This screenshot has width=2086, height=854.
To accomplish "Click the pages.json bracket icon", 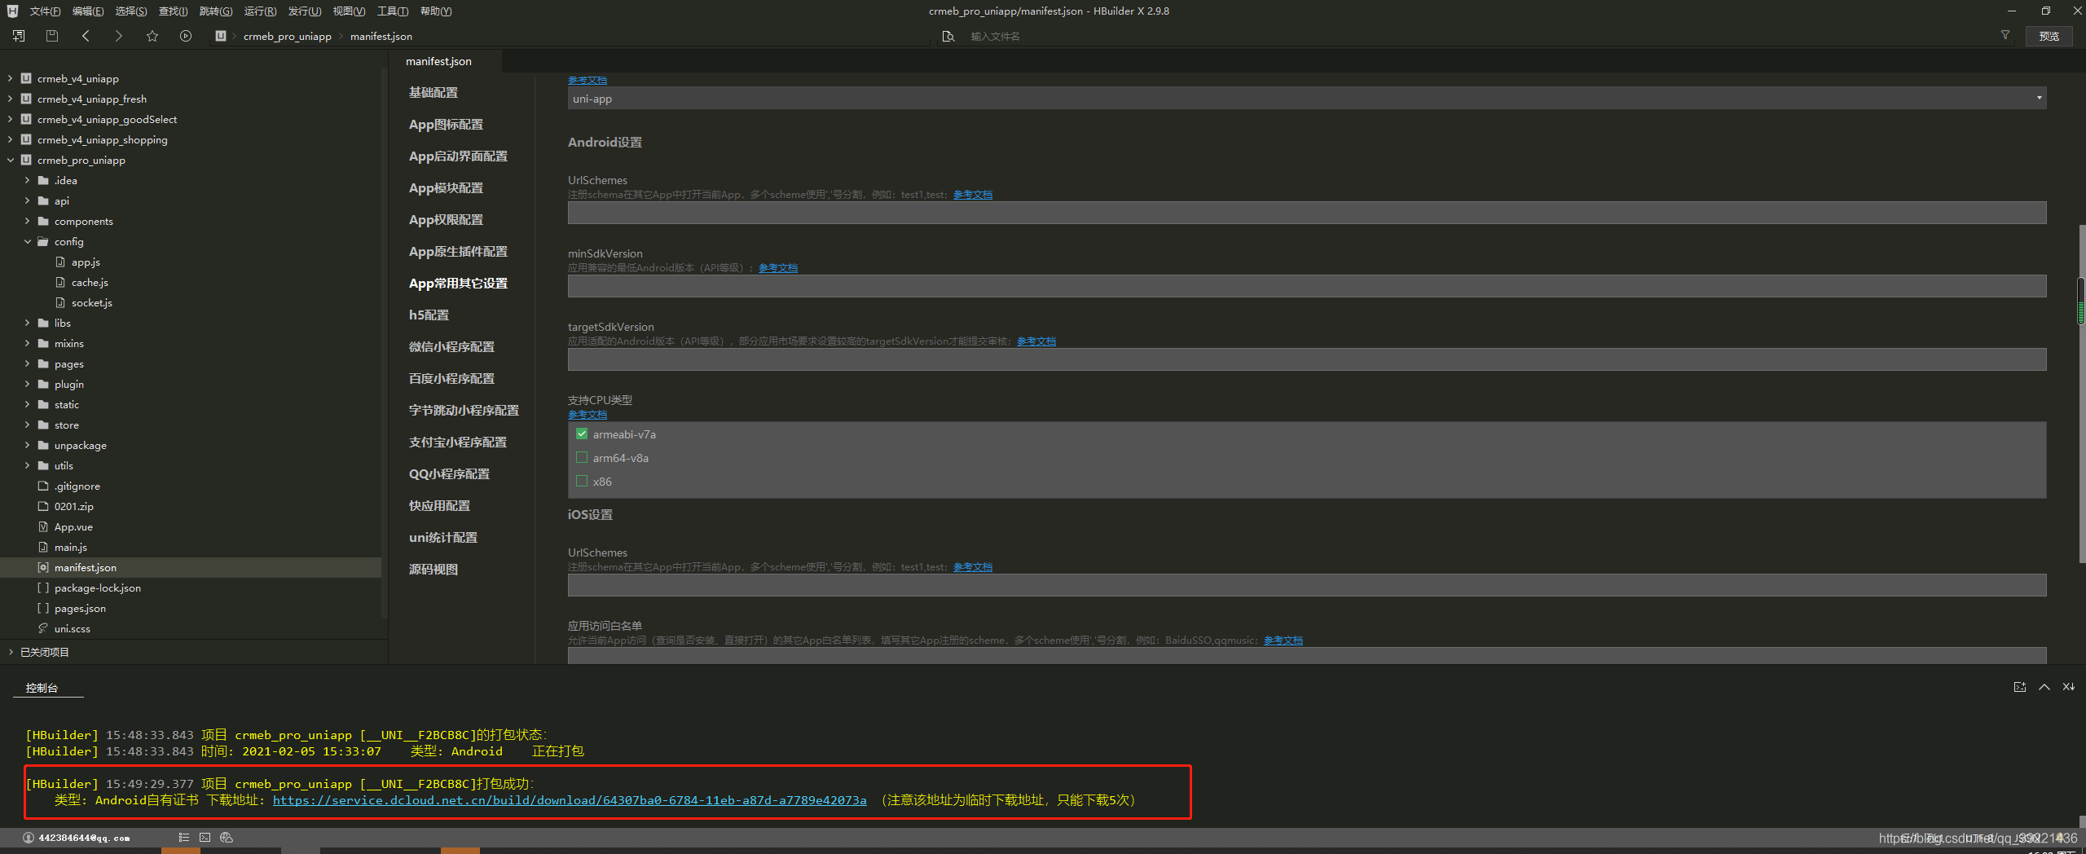I will 43,608.
